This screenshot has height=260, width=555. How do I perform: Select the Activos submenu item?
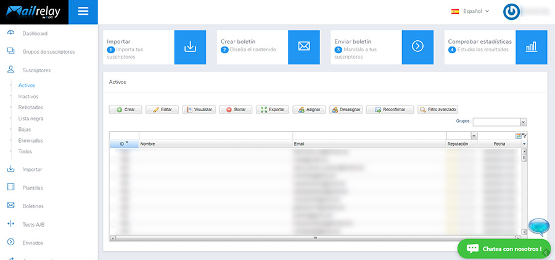[27, 85]
